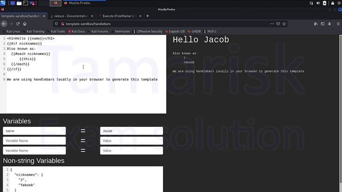Click the page's vertical scrollbar
This screenshot has height=192, width=342.
pyautogui.click(x=340, y=109)
